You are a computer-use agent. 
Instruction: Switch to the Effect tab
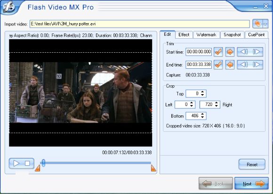coord(184,35)
